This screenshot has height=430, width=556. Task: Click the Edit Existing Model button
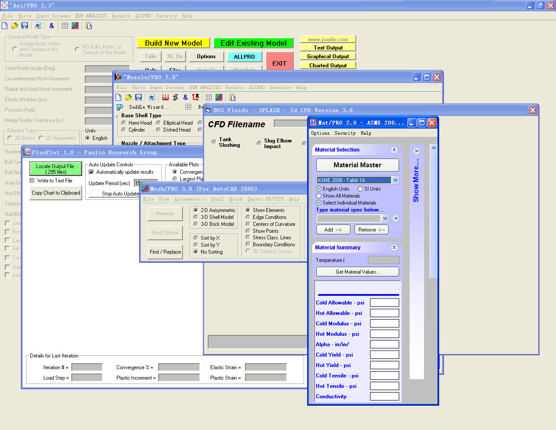pos(254,43)
